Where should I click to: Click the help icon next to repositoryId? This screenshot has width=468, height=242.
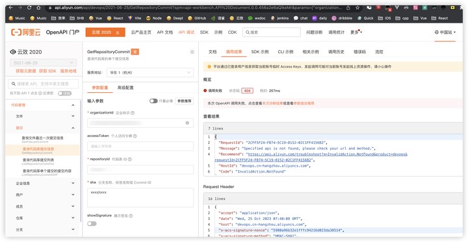click(130, 160)
